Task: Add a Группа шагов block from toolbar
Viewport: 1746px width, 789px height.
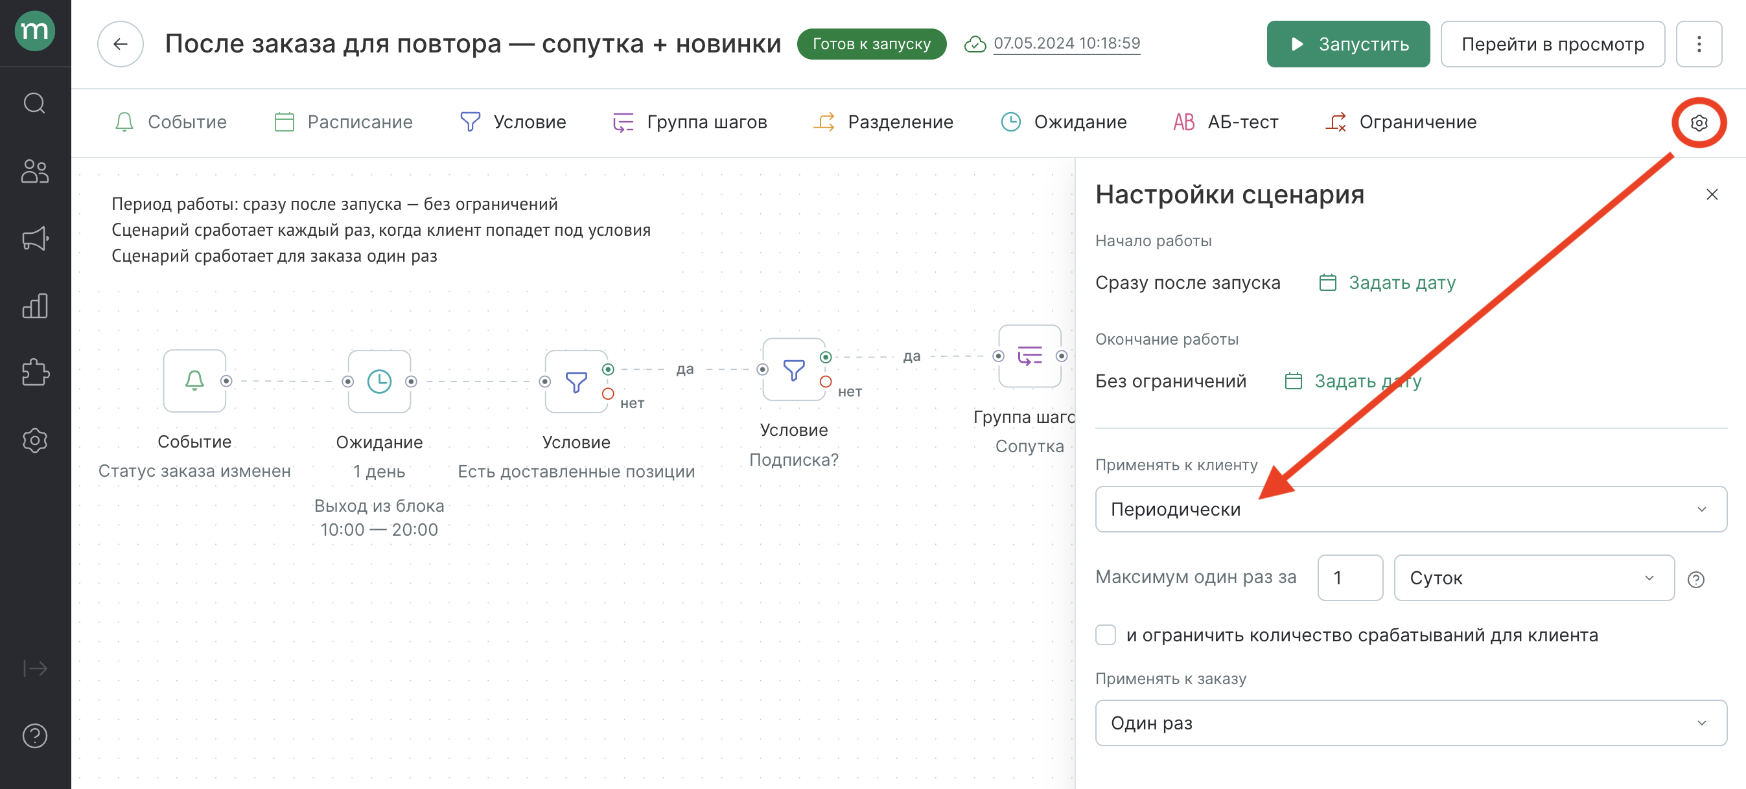Action: click(690, 122)
